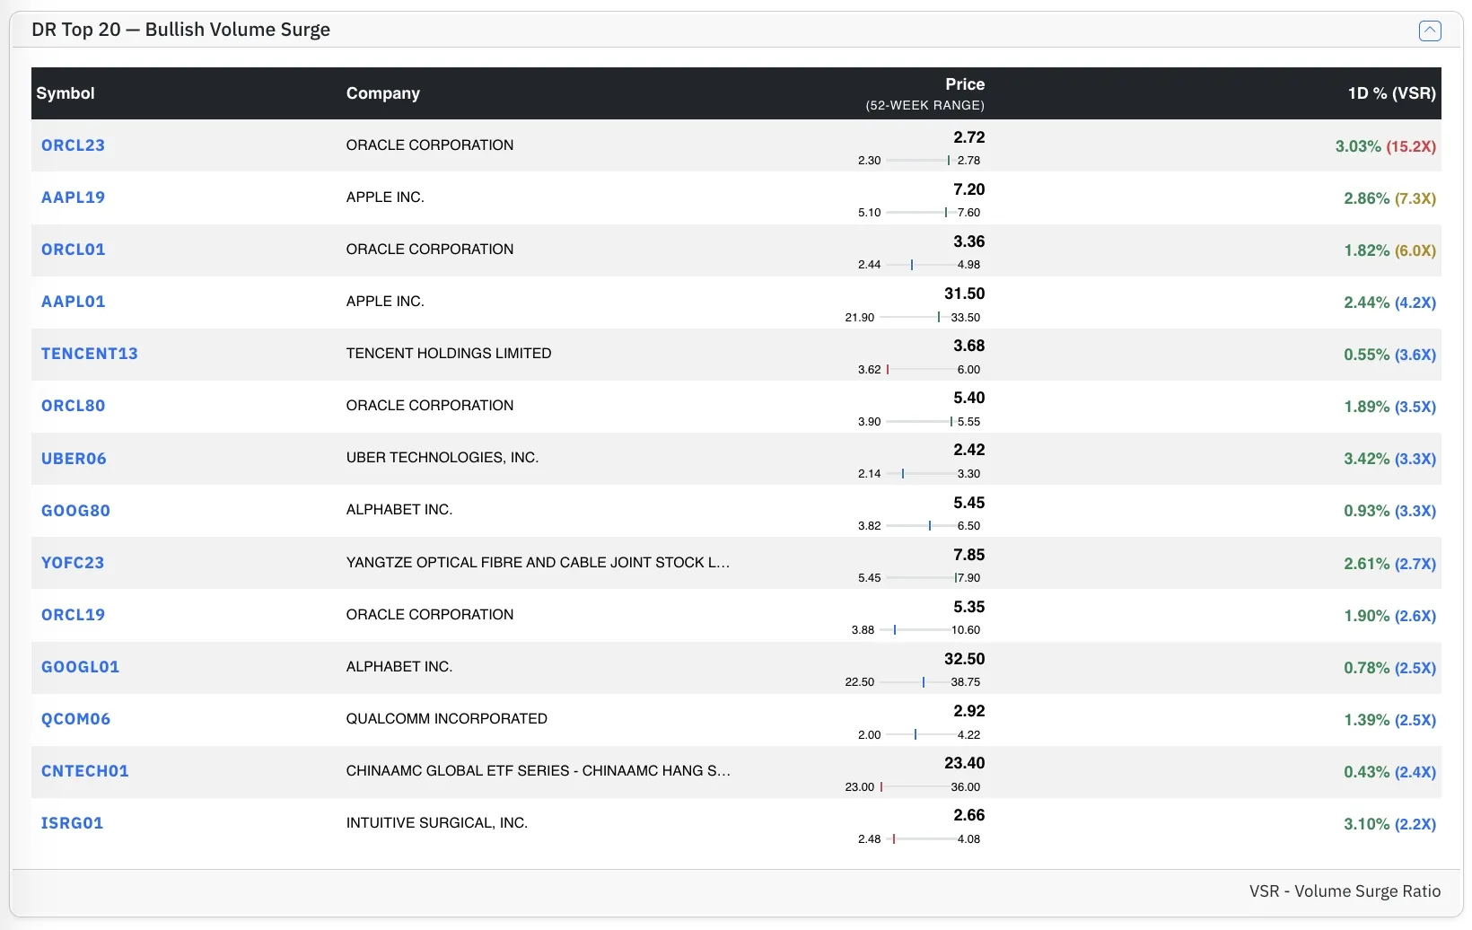Open the QCOM06 symbol link
This screenshot has height=930, width=1472.
point(75,719)
